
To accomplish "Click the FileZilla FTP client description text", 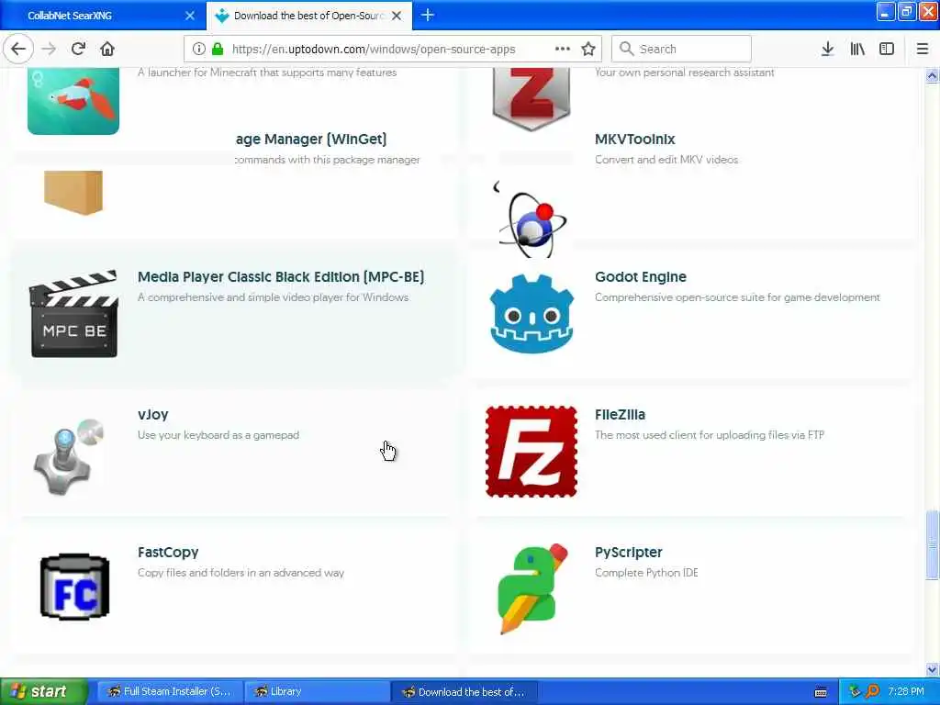I will click(710, 435).
